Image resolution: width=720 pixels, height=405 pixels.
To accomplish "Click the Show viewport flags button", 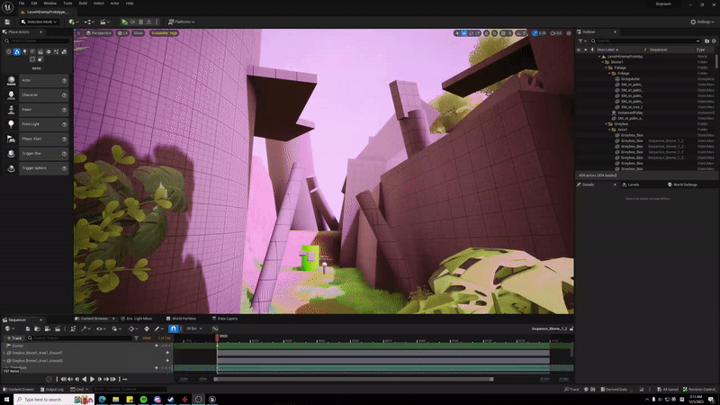I will (139, 33).
